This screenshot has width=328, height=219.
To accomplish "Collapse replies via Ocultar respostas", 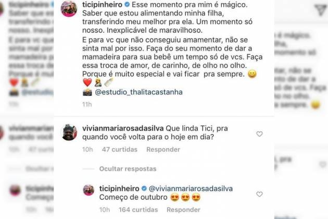I will (x=128, y=169).
